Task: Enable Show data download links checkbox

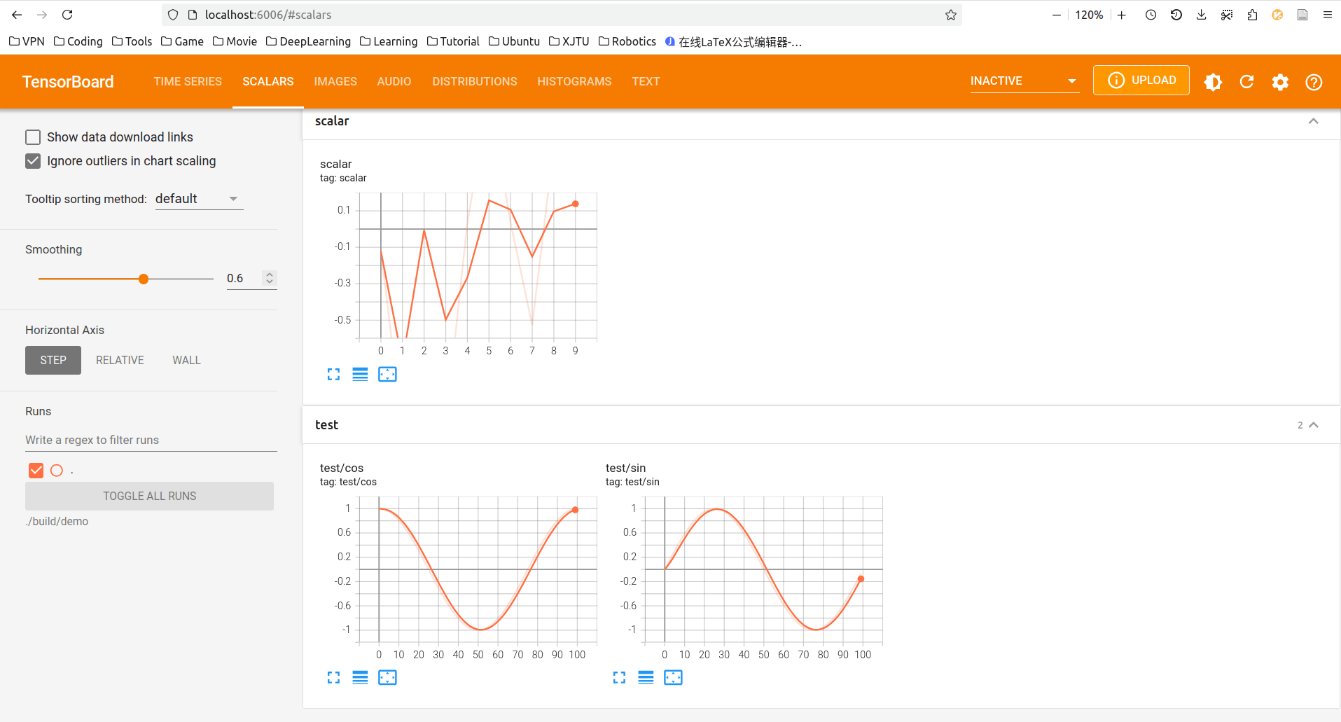Action: point(33,137)
